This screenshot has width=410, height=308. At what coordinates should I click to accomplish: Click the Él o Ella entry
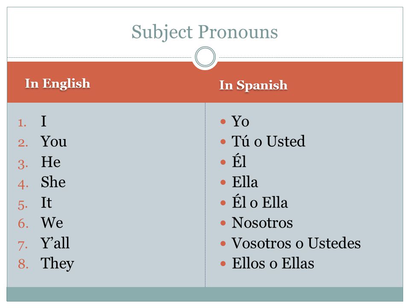[260, 201]
